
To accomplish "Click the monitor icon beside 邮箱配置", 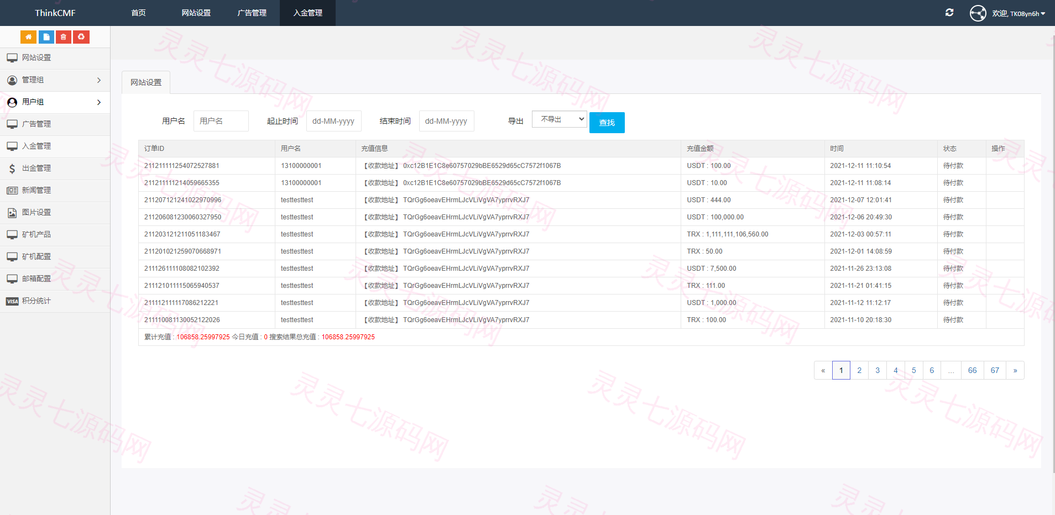I will click(12, 279).
